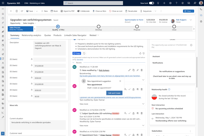Click the lightbulb ideas icon
The height and width of the screenshot is (136, 204).
158,3
